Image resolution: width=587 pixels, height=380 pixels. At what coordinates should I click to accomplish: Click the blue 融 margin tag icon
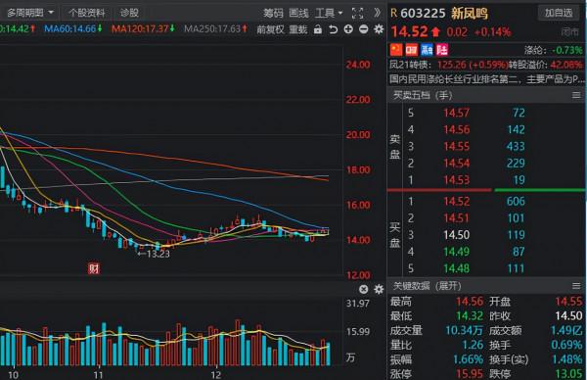click(427, 50)
